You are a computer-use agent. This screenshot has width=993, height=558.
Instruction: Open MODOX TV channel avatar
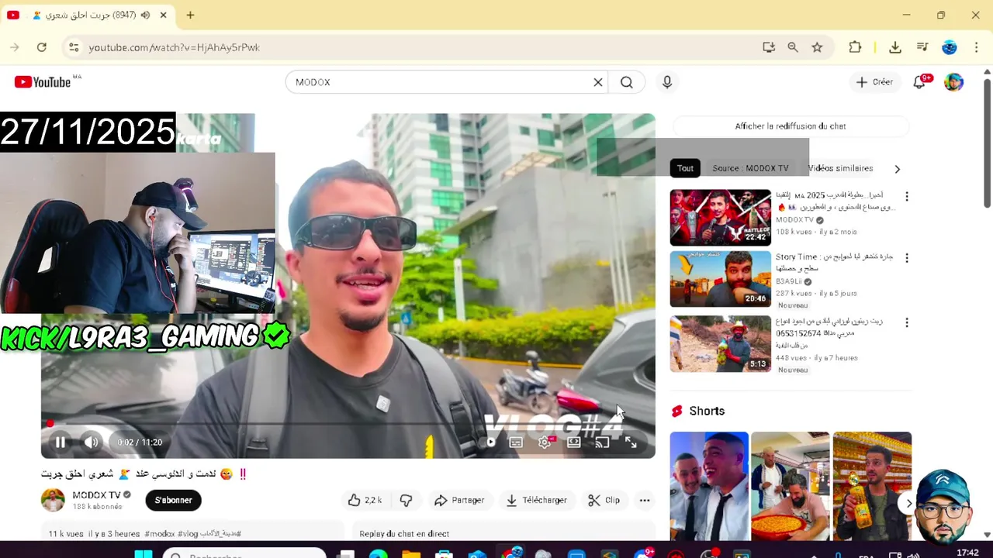point(53,500)
